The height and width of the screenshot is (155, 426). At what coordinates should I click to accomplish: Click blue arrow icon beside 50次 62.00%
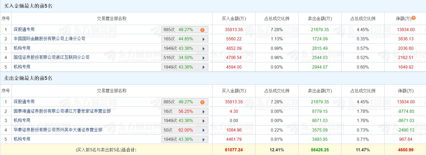(203, 130)
